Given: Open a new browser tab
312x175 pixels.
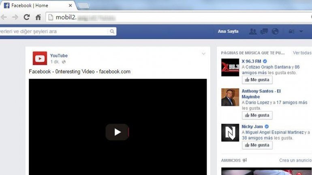Looking at the screenshot, I should pyautogui.click(x=83, y=6).
